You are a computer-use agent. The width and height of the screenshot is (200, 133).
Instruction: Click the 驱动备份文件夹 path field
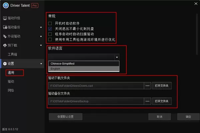click(96, 101)
